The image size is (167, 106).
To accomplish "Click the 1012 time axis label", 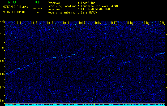I will [x=34, y=23].
